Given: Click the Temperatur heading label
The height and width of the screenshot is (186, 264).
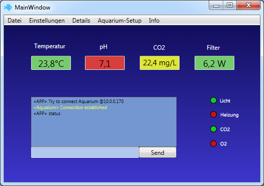Looking at the screenshot, I should [x=50, y=46].
